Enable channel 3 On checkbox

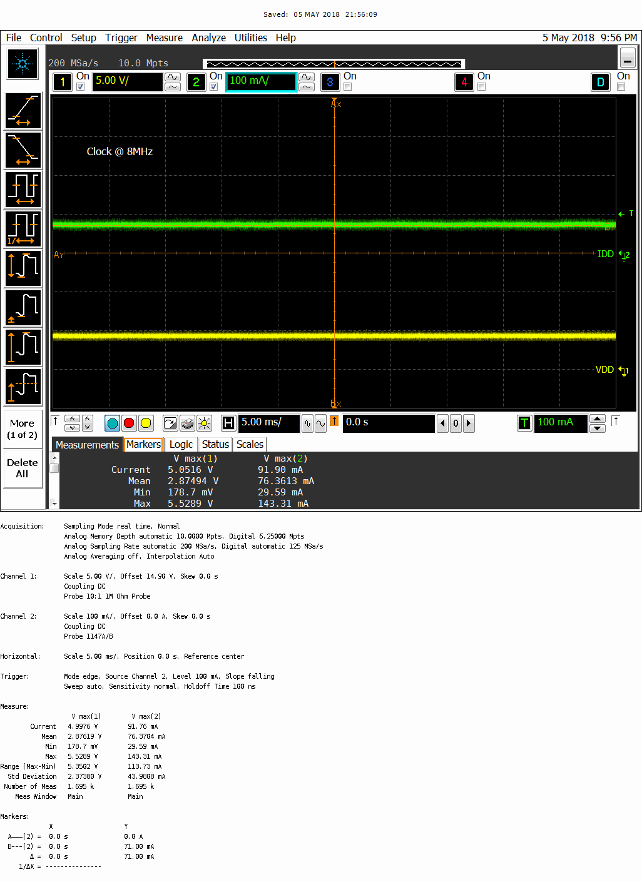point(347,87)
